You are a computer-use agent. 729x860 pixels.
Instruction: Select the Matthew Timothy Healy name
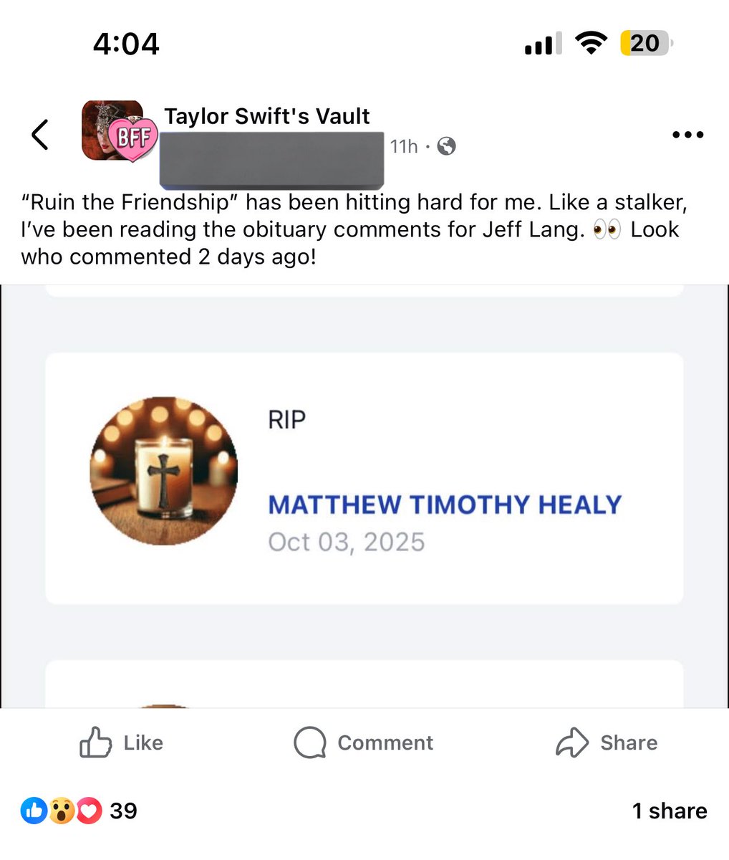coord(445,505)
